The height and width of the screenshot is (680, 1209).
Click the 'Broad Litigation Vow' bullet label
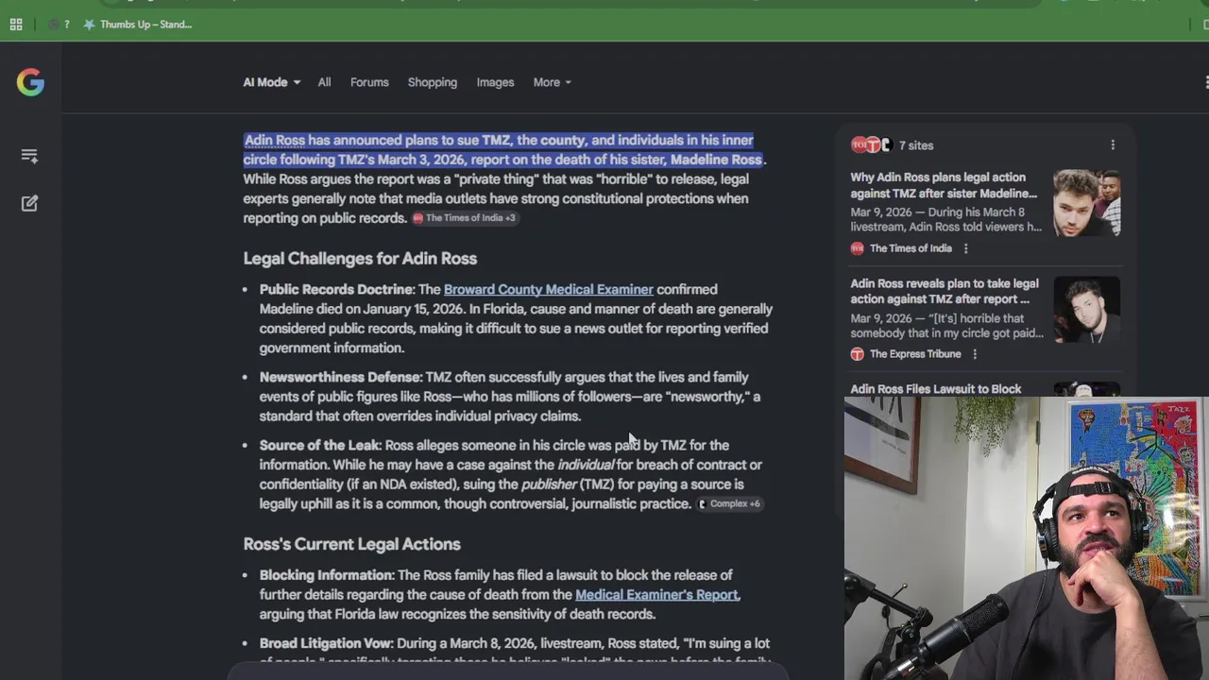325,643
